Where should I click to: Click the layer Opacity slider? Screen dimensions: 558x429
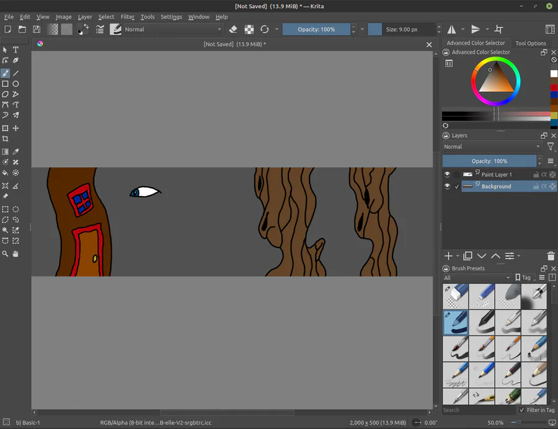click(x=489, y=161)
